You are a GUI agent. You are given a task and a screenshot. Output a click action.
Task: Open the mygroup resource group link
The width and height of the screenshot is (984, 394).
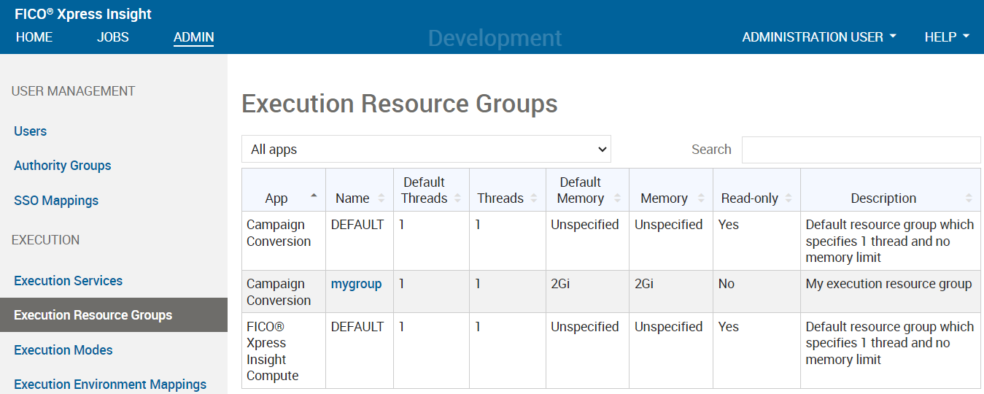356,284
